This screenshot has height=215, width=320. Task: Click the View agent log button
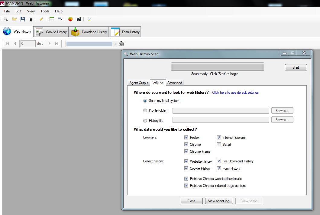point(219,201)
